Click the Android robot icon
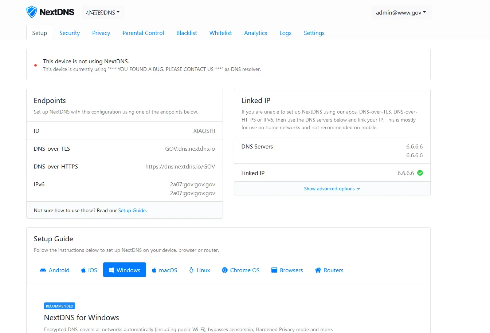 pyautogui.click(x=43, y=270)
